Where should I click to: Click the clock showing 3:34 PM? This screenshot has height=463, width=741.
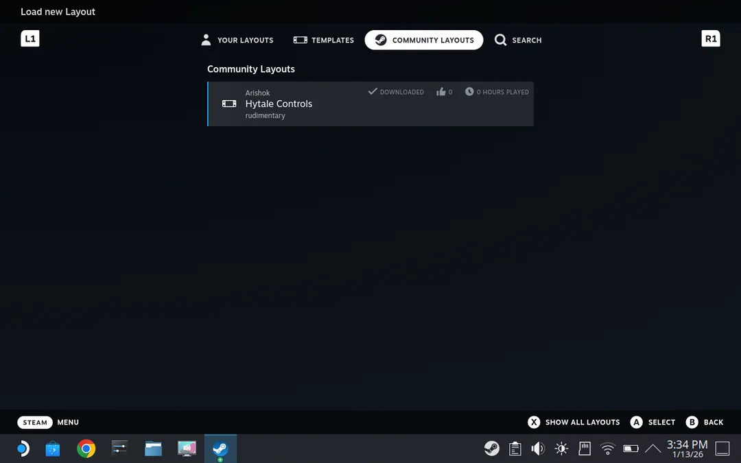[687, 449]
